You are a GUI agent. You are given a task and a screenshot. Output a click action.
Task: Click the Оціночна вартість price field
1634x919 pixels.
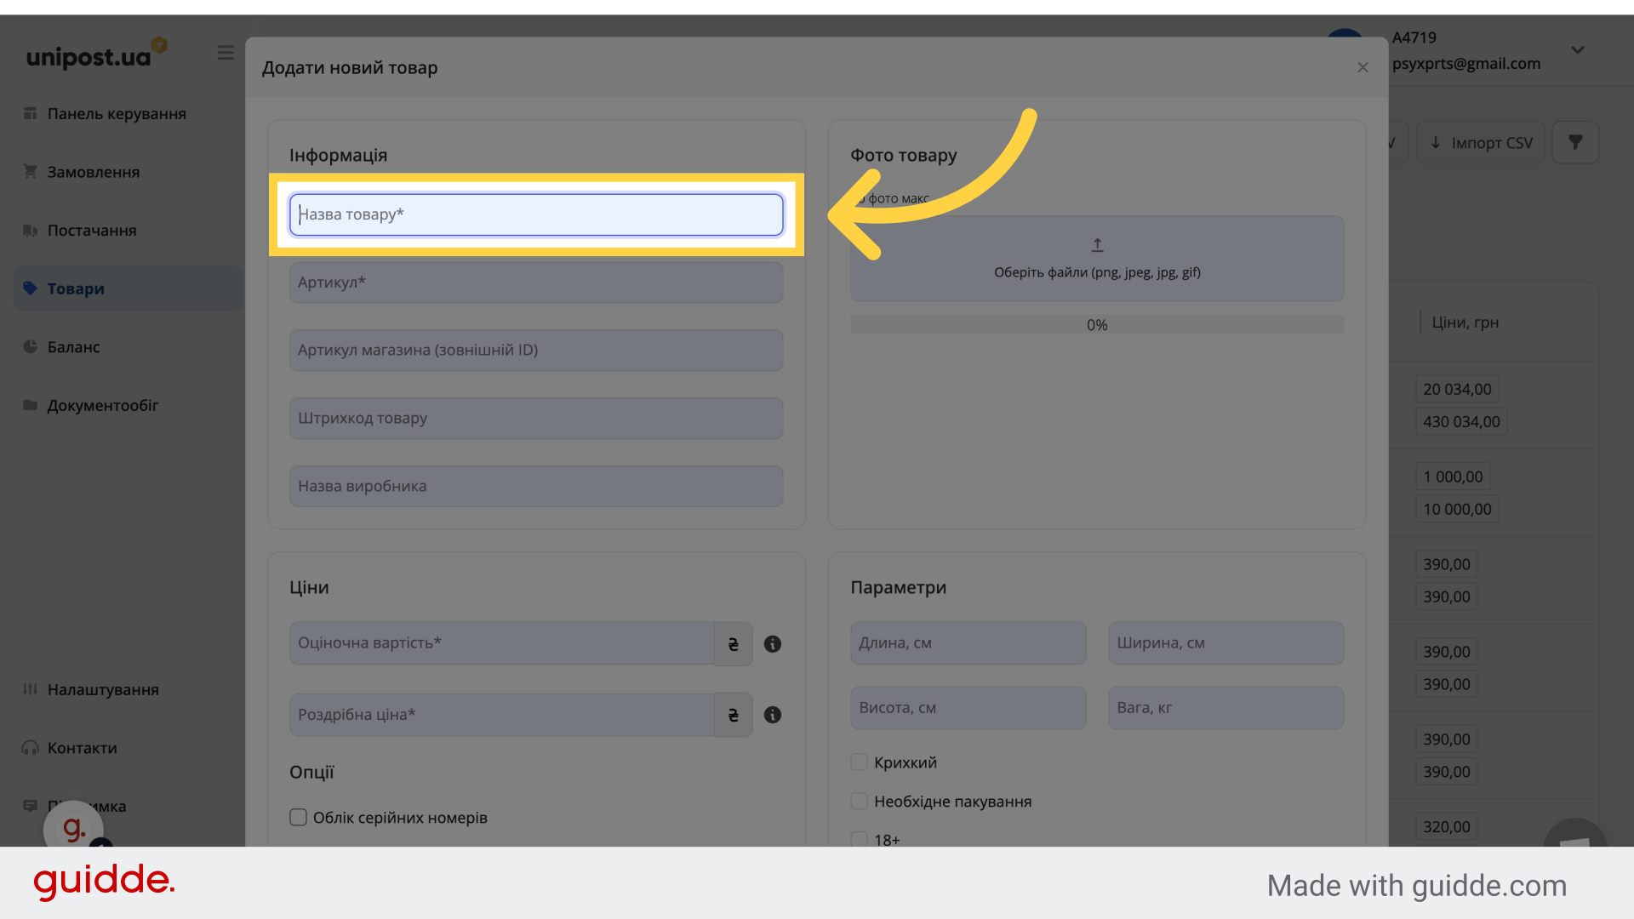(501, 643)
